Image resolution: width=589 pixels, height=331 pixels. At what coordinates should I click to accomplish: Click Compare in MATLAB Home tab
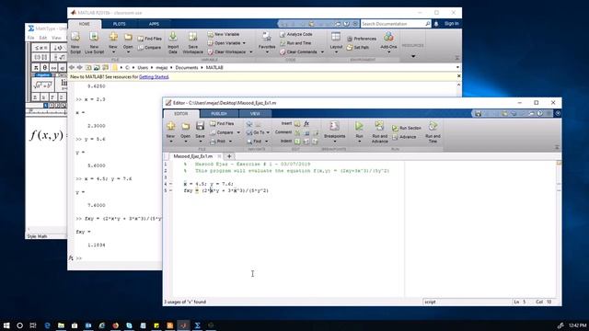coord(149,48)
